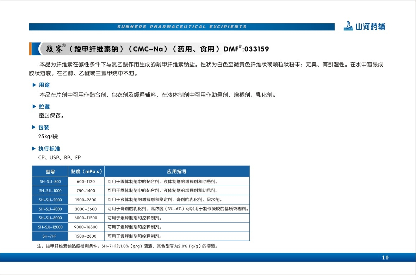Click the 600-1120 viscosity value
This screenshot has width=416, height=275.
[86, 182]
